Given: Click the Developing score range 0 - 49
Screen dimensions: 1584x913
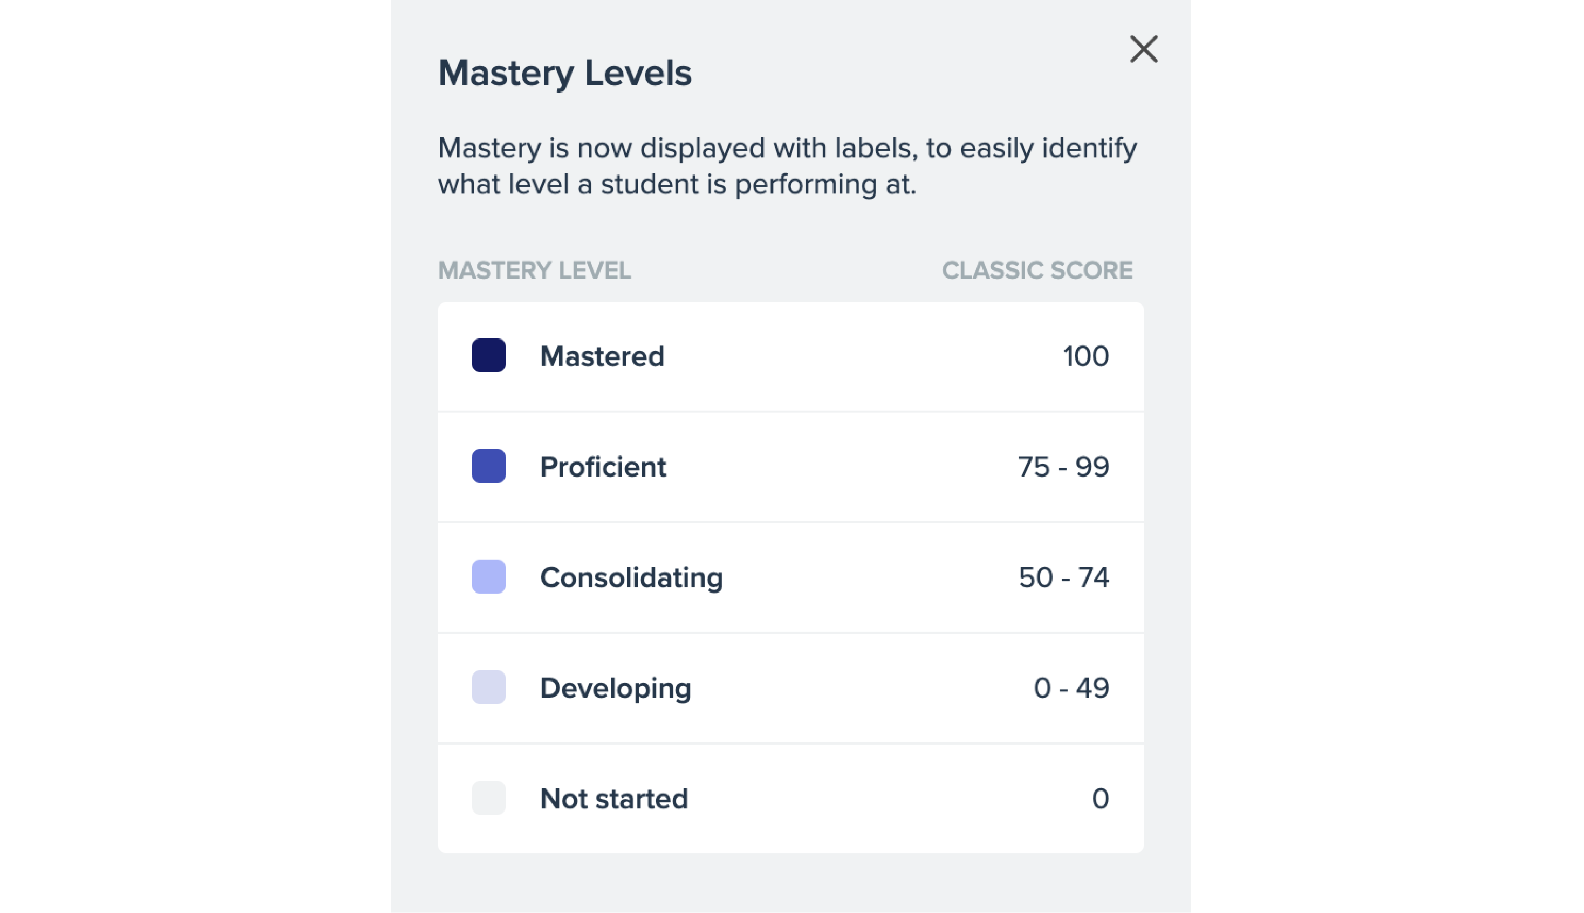Looking at the screenshot, I should pyautogui.click(x=1072, y=688).
